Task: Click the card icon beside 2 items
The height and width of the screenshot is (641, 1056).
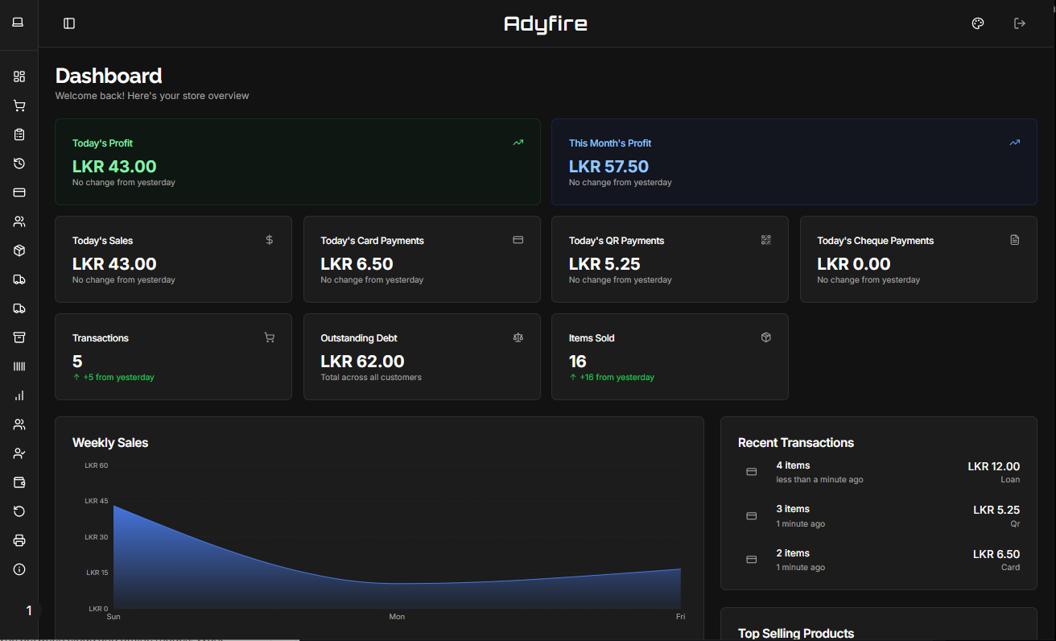Action: (752, 560)
